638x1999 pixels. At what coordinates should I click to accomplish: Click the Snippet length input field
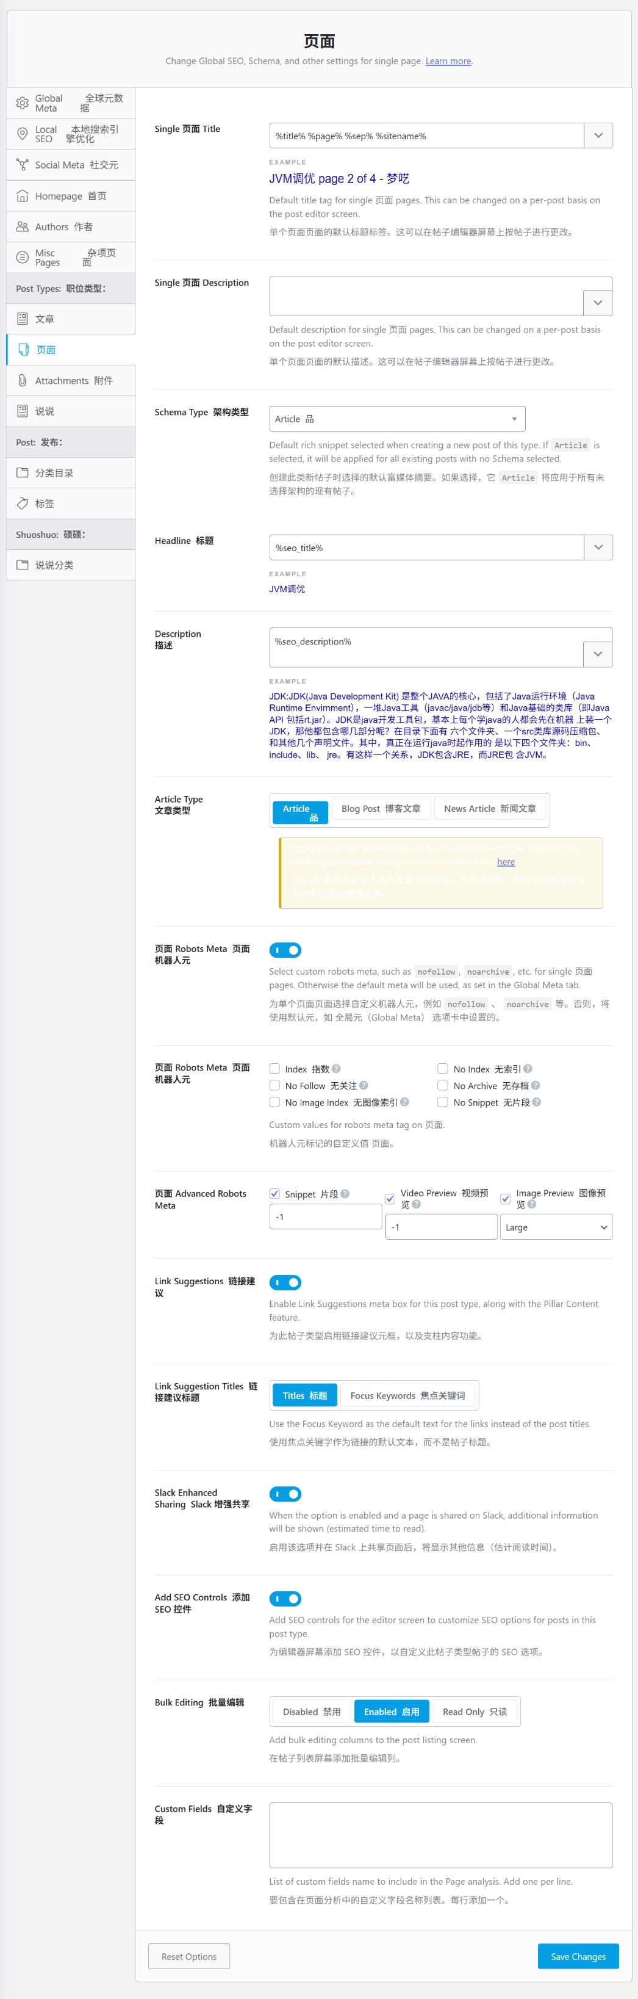coord(326,1216)
